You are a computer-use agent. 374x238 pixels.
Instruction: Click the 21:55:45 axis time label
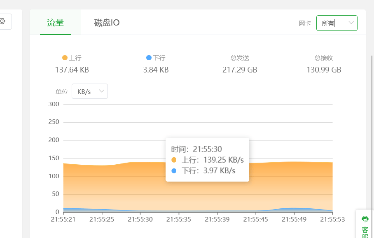pos(255,219)
